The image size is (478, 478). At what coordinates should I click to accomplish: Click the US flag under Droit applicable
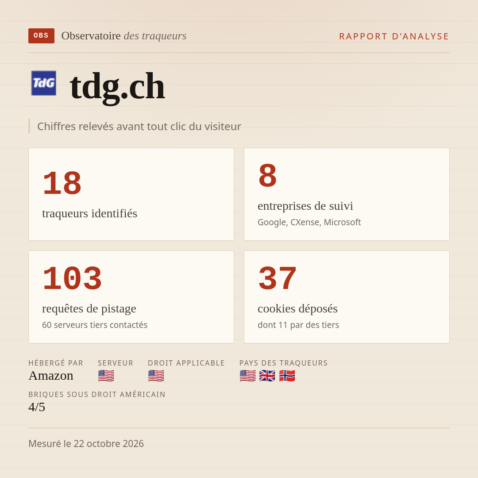156,376
